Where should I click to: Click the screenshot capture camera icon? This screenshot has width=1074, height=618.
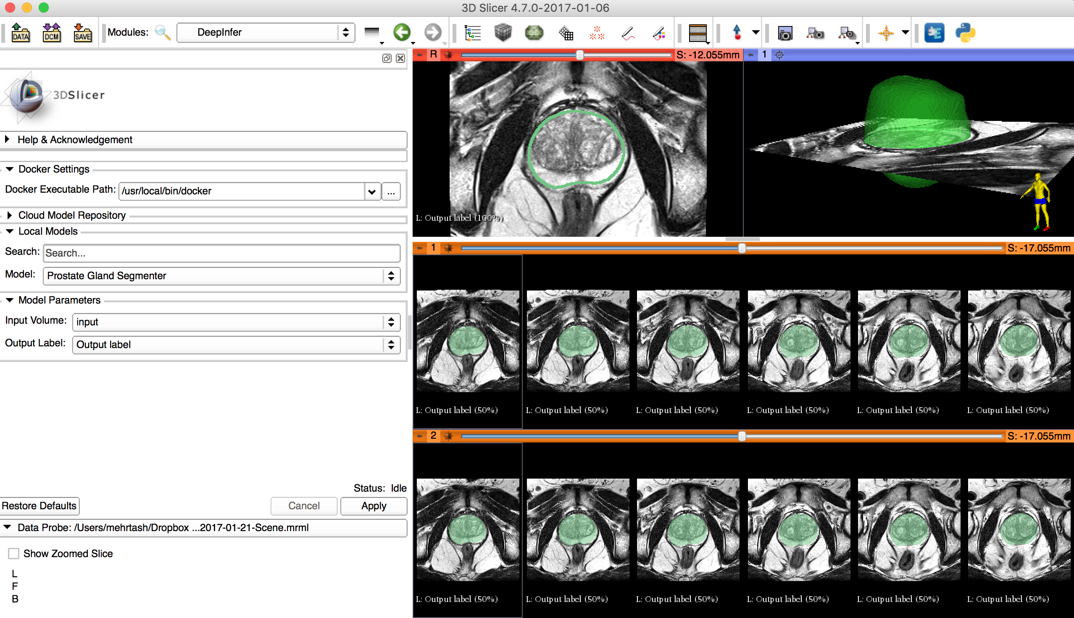coord(785,33)
